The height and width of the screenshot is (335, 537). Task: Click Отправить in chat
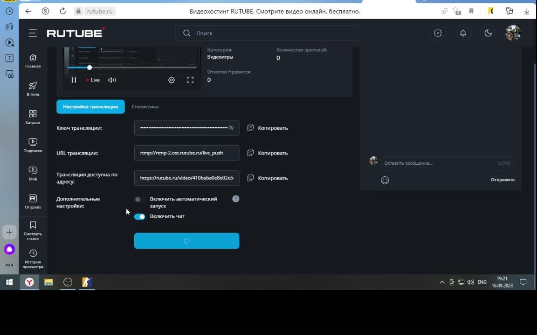point(503,180)
